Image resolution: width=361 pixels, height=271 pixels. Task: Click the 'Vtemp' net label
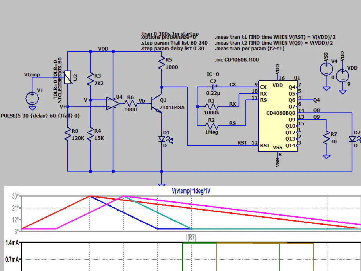coord(32,75)
